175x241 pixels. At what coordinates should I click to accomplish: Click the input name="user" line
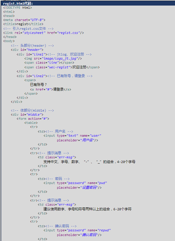point(72,136)
